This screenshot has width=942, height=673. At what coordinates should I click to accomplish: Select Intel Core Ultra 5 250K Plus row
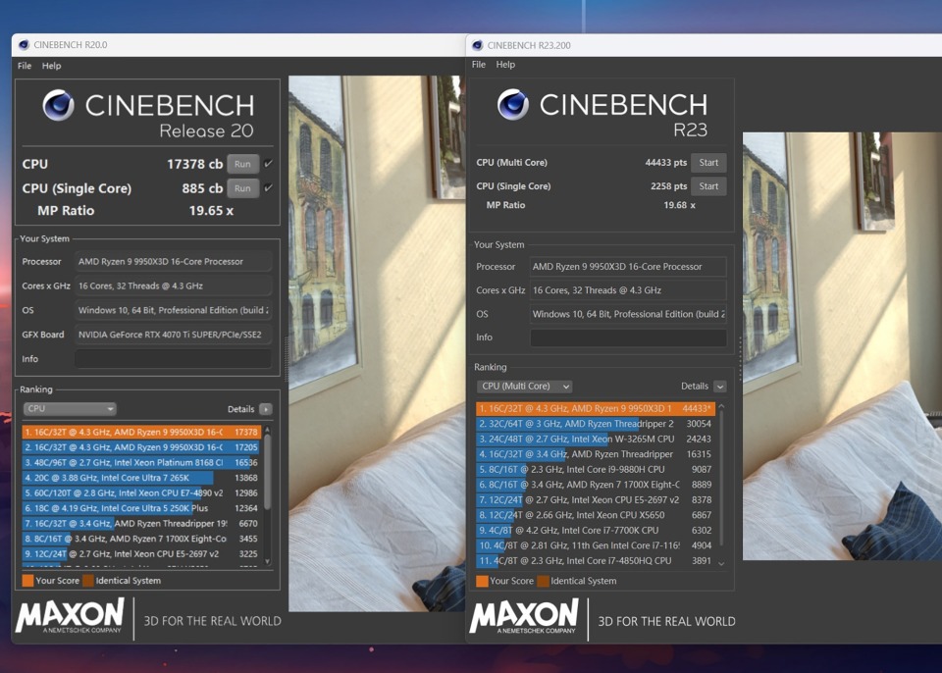(x=141, y=508)
